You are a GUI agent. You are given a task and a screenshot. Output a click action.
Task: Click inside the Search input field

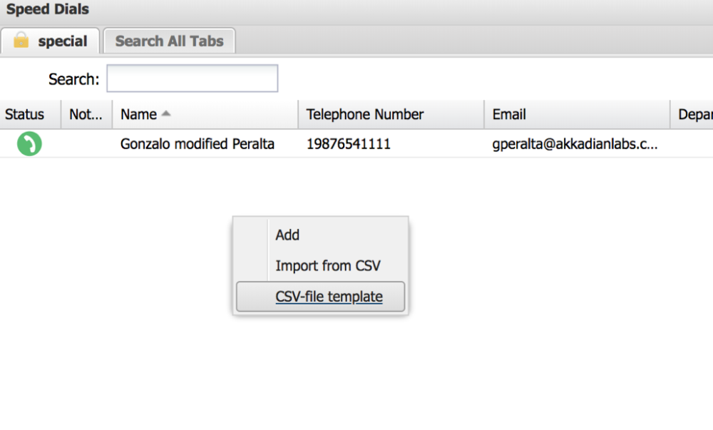click(x=193, y=78)
